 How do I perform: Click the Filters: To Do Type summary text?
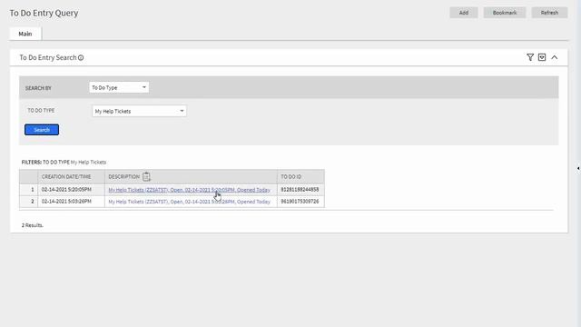[64, 162]
